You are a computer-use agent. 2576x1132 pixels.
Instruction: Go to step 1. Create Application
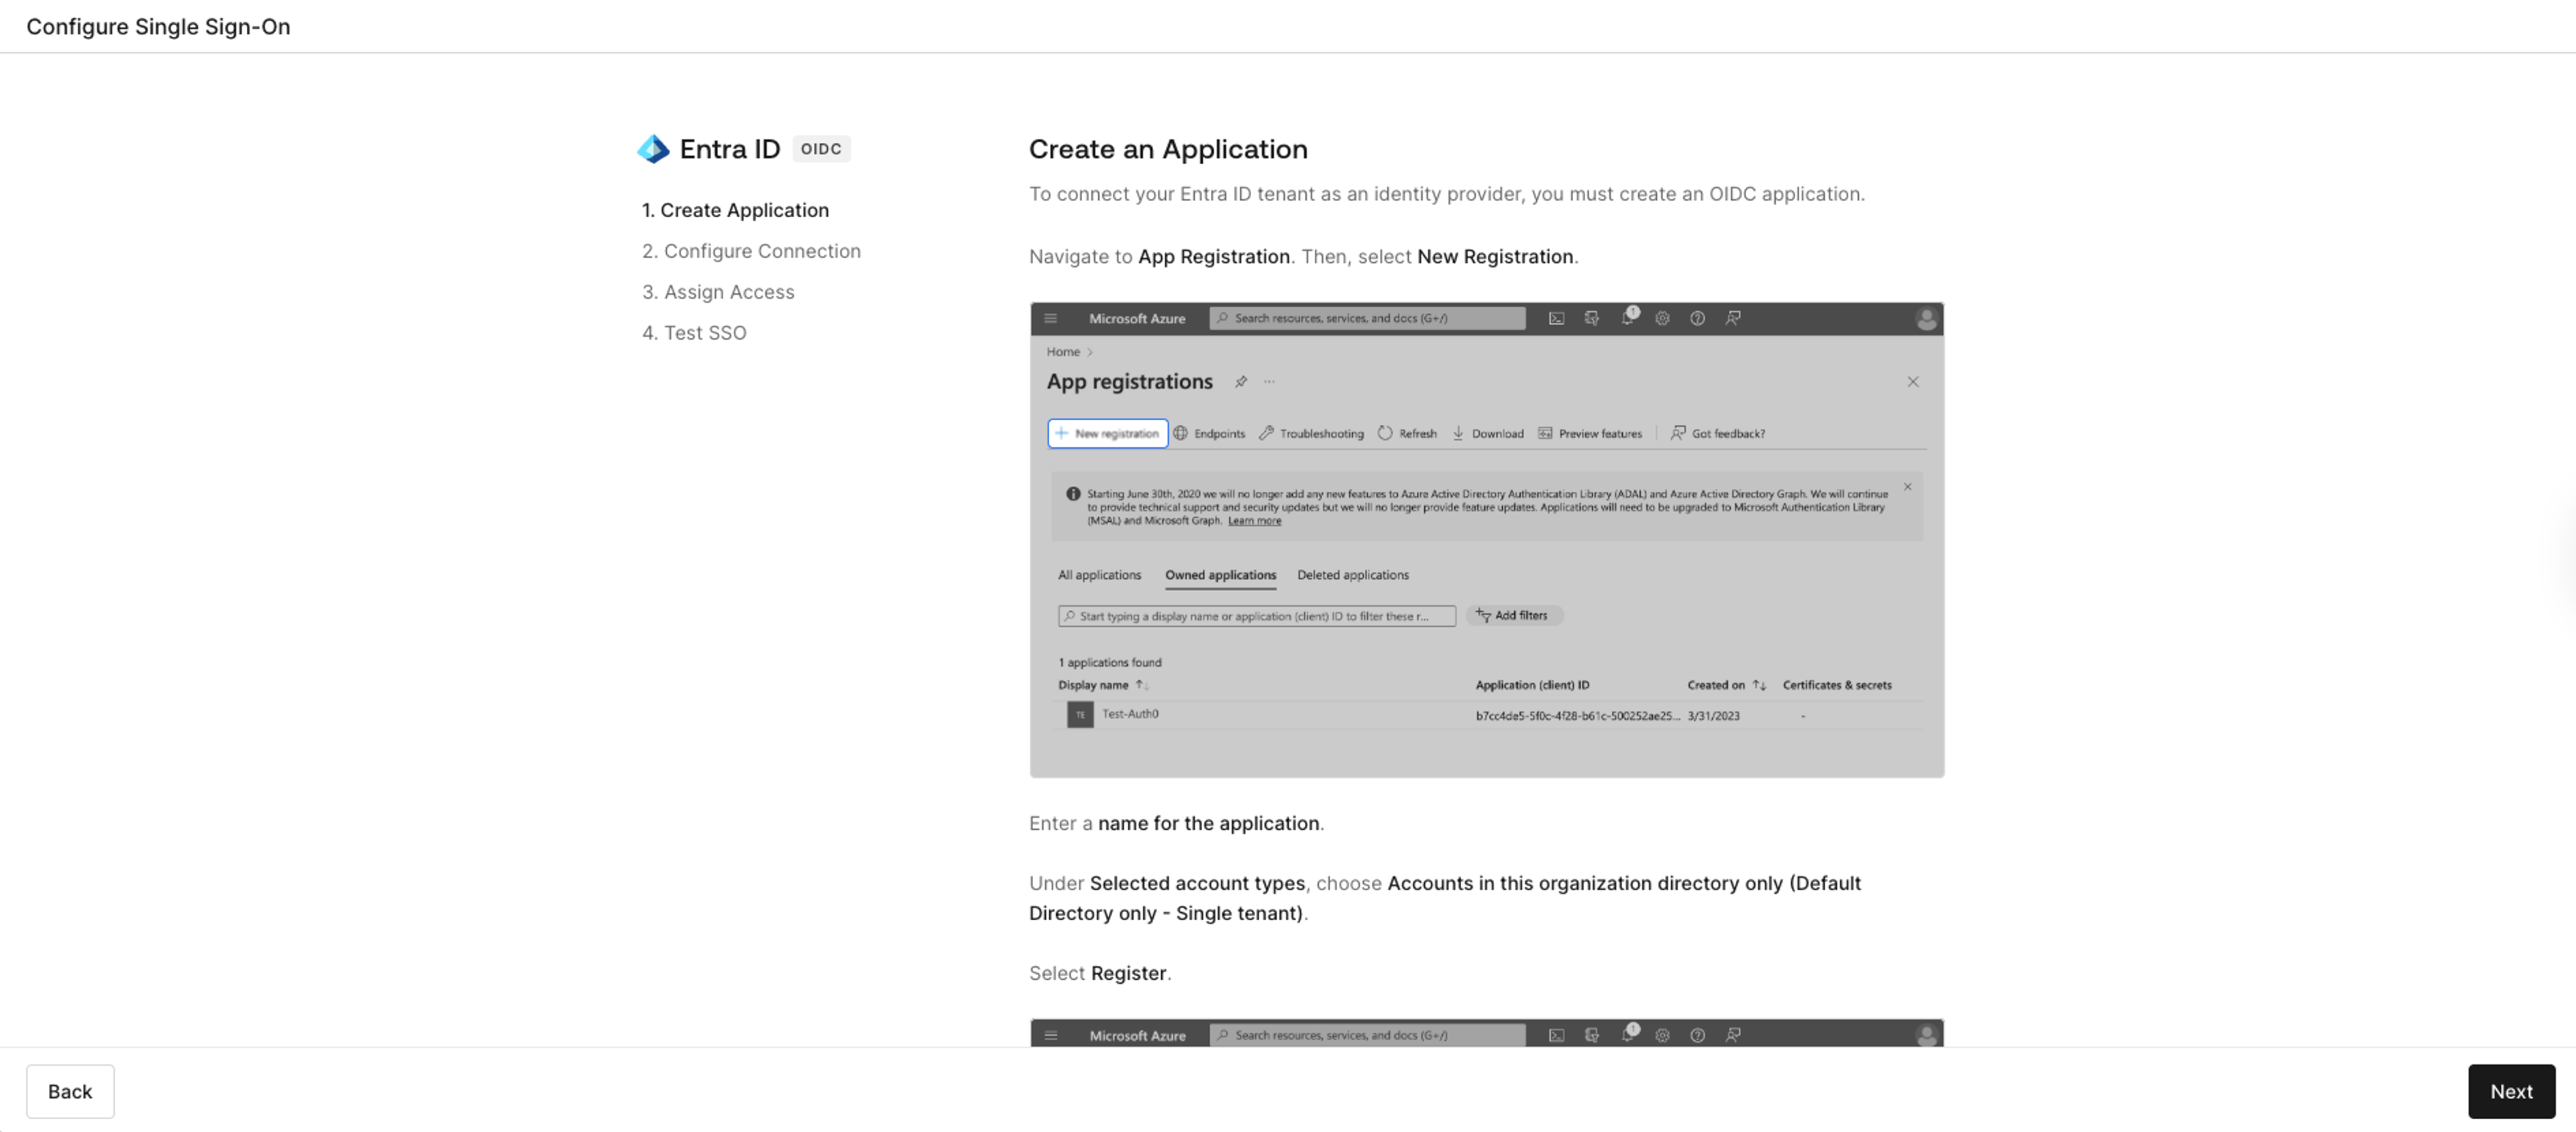point(735,211)
